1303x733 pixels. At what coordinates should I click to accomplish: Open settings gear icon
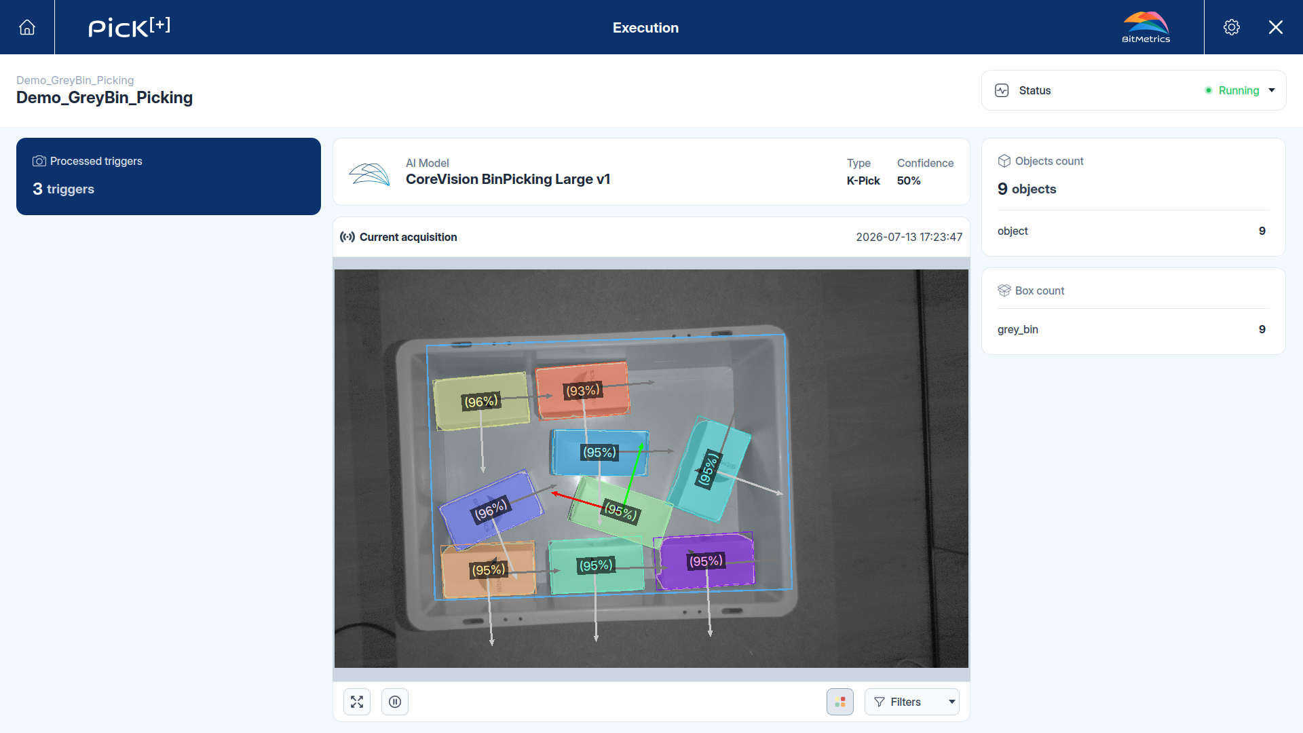[1232, 27]
